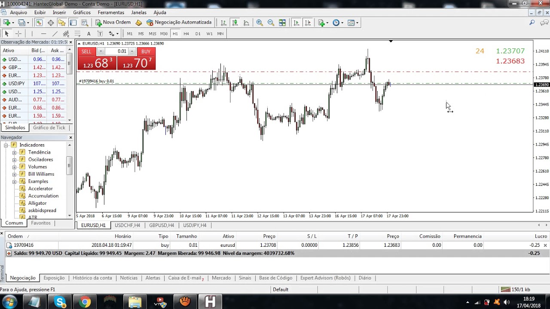
Task: Toggle chart shift icon
Action: tap(308, 23)
